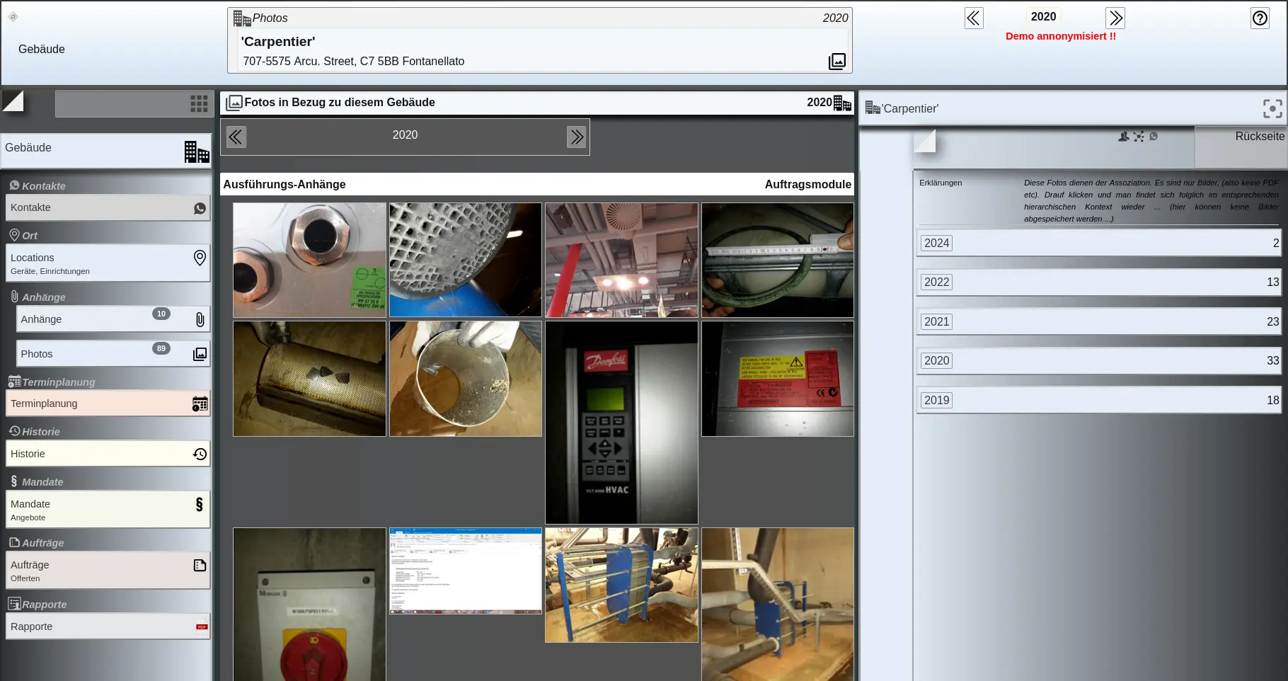Screen dimensions: 1288x681
Task: Click the Photos image icon in sidebar
Action: pos(200,354)
